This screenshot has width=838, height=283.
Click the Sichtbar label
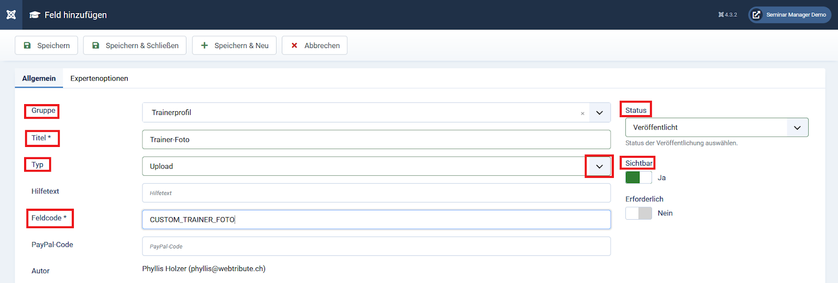click(639, 163)
